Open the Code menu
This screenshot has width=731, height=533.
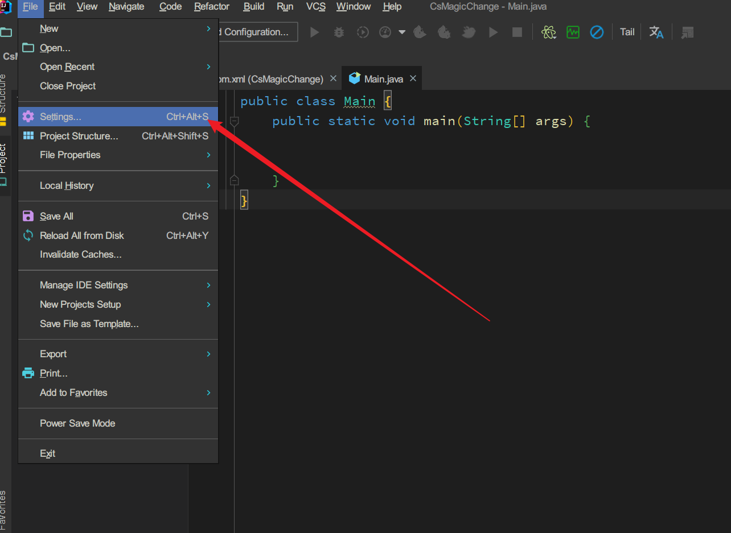point(170,7)
